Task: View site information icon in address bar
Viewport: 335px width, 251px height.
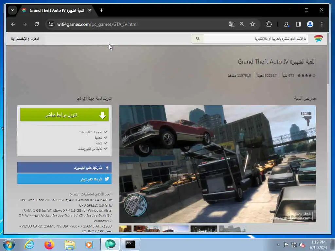Action: [51, 24]
